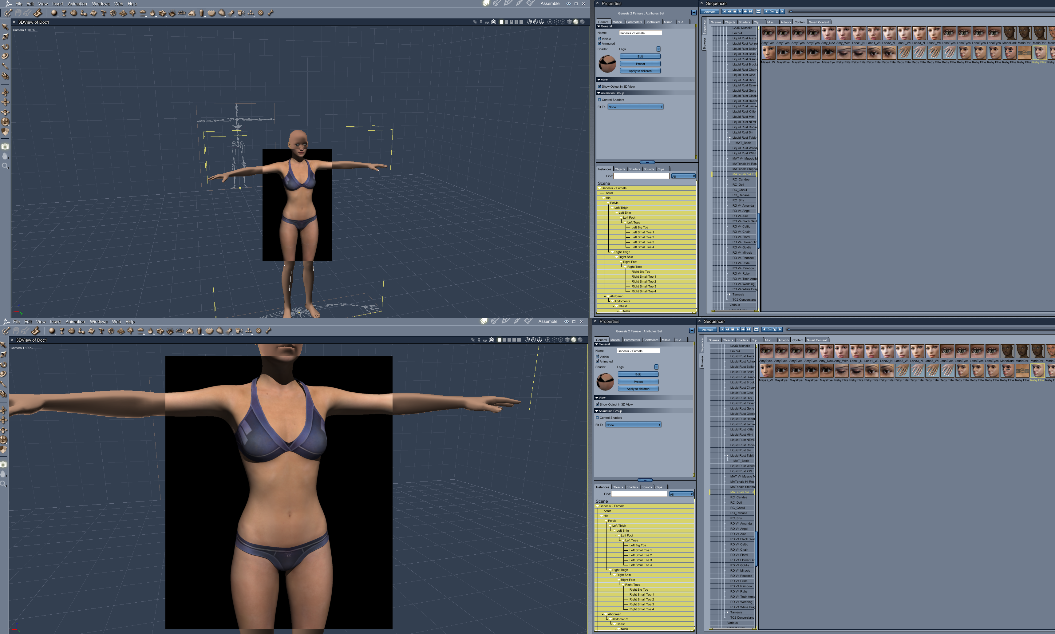The width and height of the screenshot is (1055, 634).
Task: Open the Fit To dropdown in upper Properties panel
Action: click(x=636, y=107)
